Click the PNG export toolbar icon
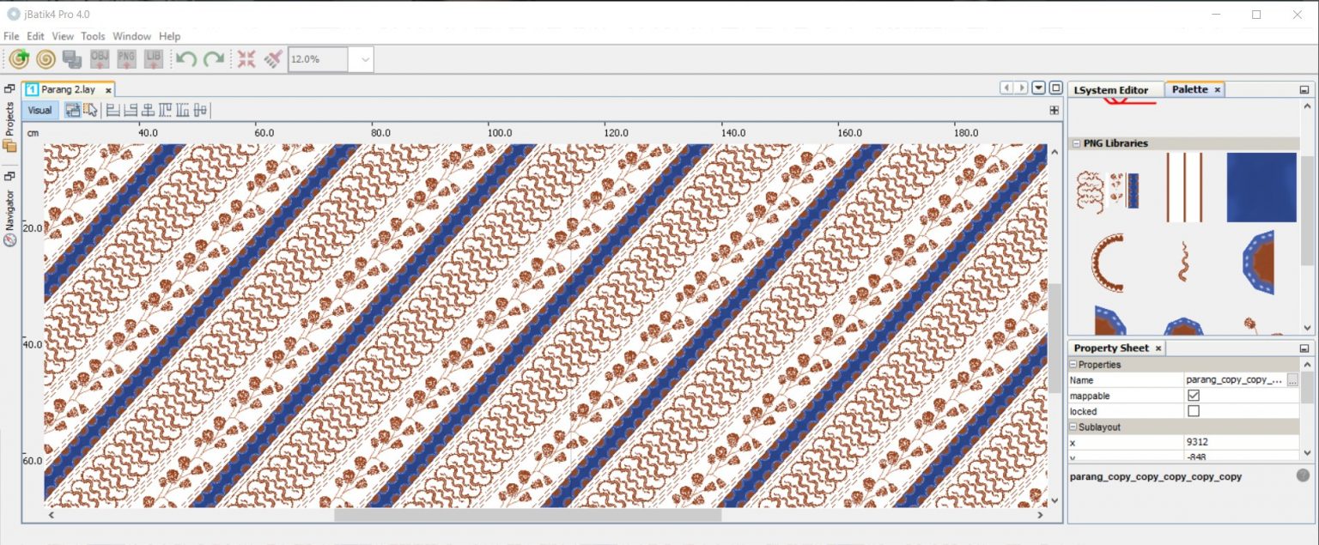This screenshot has width=1319, height=545. coord(126,59)
